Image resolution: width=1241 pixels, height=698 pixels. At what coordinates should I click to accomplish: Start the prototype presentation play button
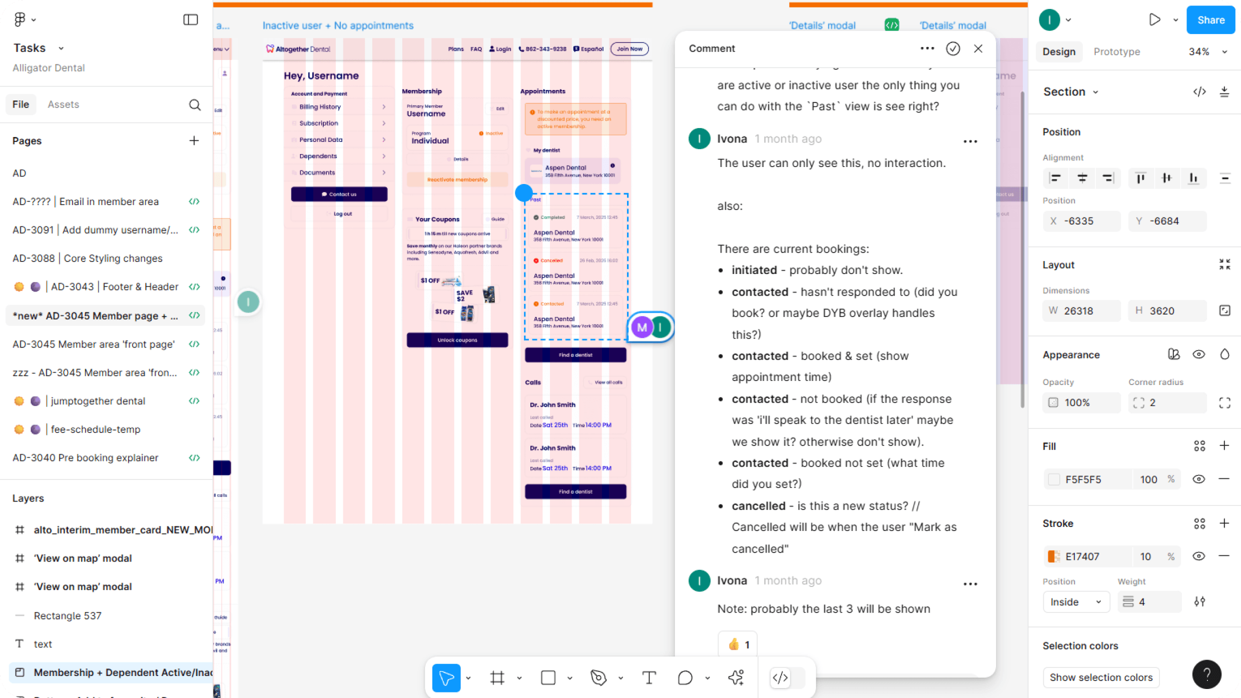coord(1154,20)
